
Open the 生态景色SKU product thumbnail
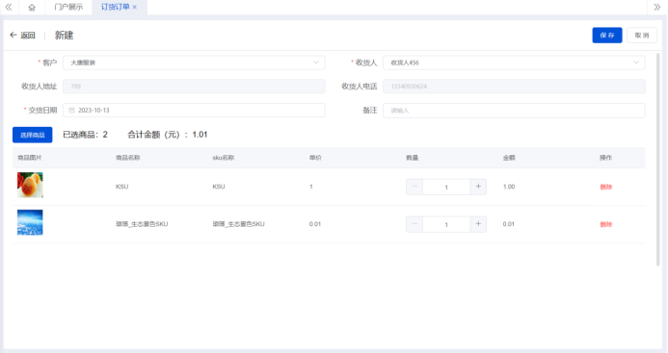point(30,222)
